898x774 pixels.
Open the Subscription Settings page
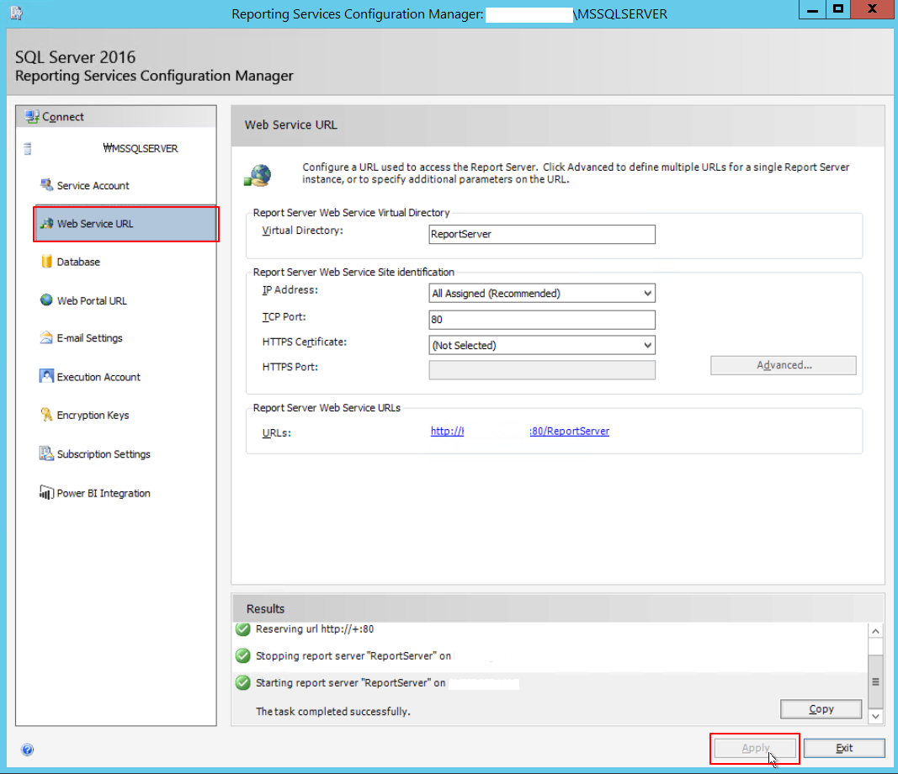tap(104, 454)
